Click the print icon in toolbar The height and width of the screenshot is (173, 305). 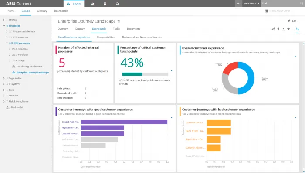coord(288,29)
